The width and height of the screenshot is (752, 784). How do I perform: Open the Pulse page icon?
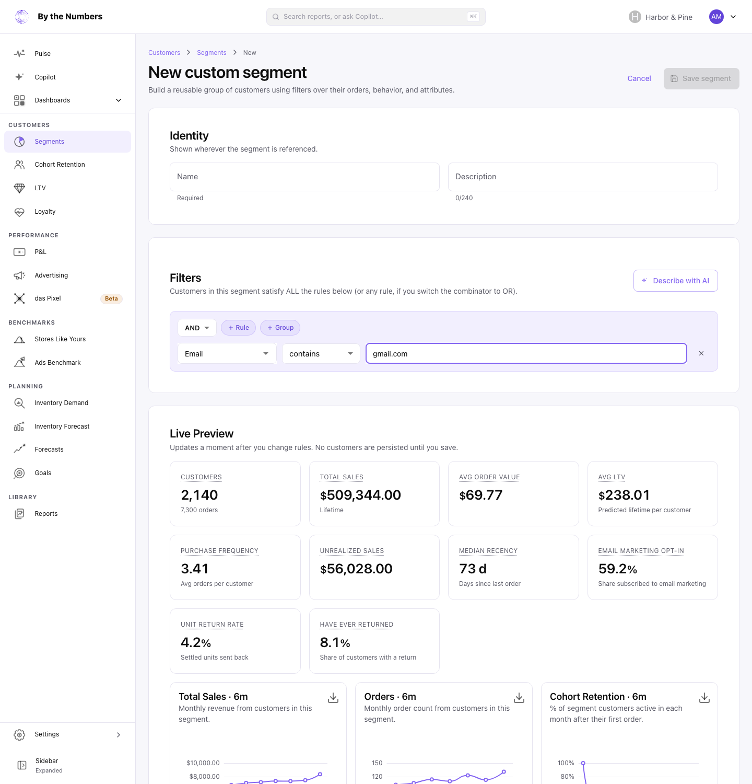(x=19, y=53)
